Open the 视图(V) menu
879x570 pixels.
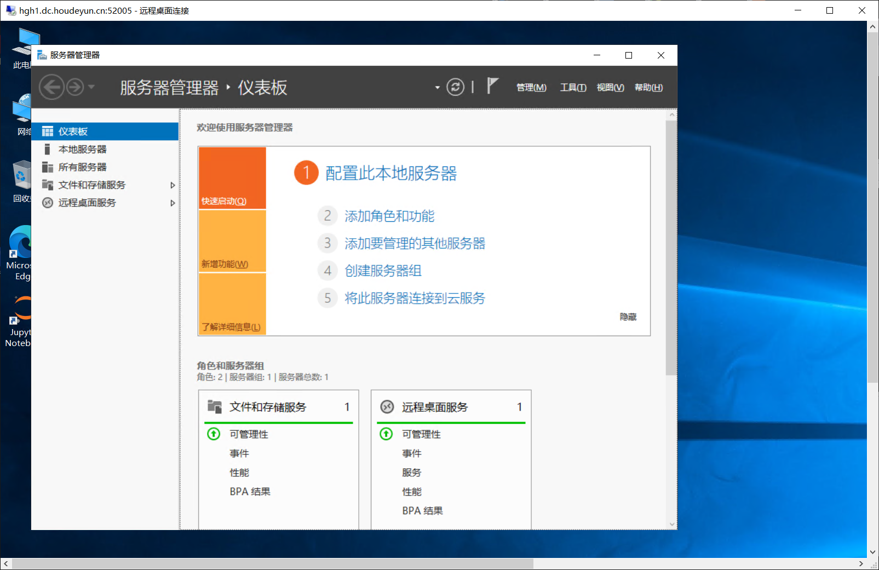tap(610, 88)
